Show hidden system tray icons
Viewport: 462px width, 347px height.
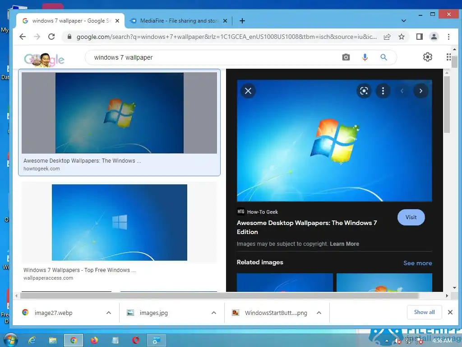(387, 341)
